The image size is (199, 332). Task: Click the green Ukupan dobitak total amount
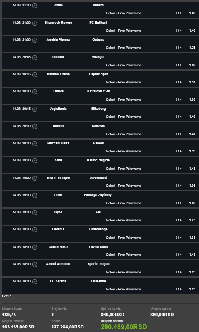124,327
